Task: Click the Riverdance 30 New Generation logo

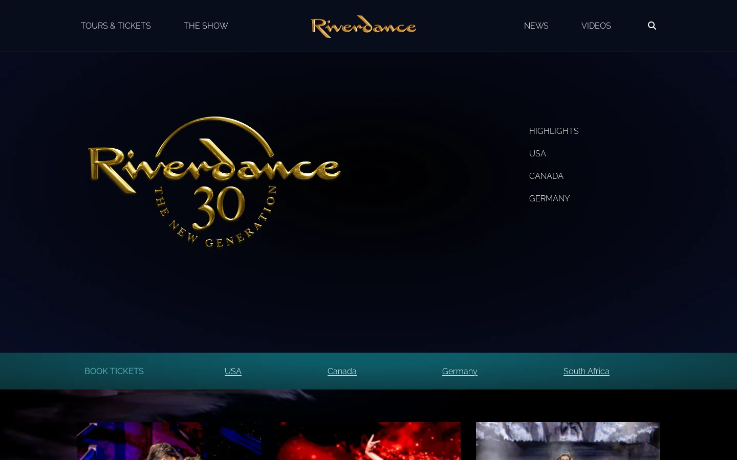Action: click(214, 182)
